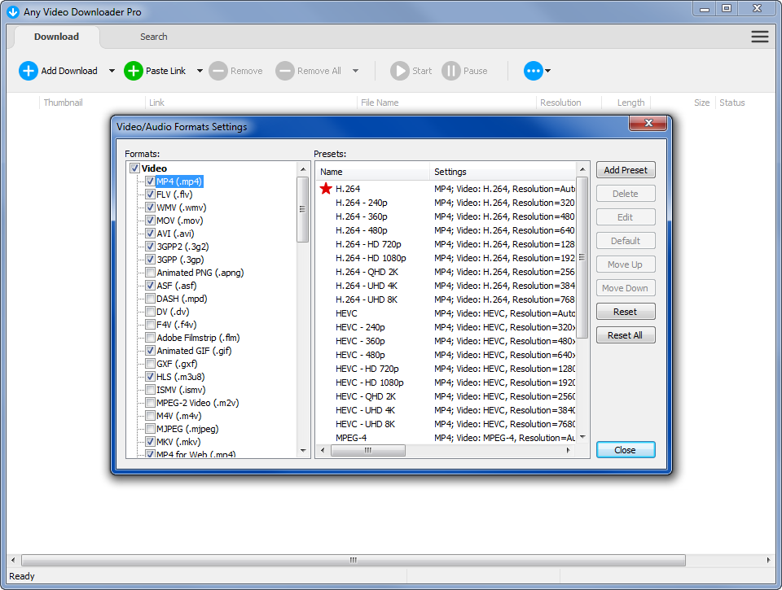This screenshot has height=590, width=782.
Task: Click the Name column header in Presets
Action: [x=373, y=172]
